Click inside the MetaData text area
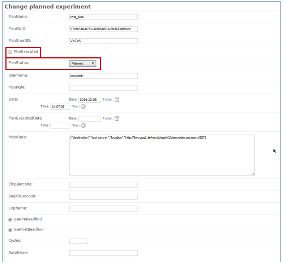This screenshot has width=283, height=264. tap(162, 155)
